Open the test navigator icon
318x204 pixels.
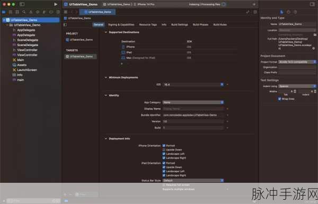pyautogui.click(x=38, y=12)
